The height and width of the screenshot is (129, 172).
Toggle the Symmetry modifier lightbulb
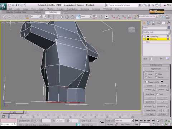point(145,37)
